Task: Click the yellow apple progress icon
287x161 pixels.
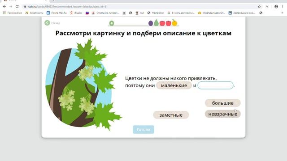Action: [174, 23]
